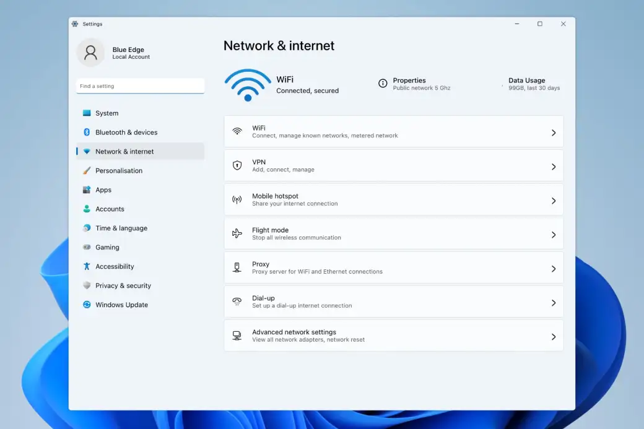Click the Find a setting search box
Image resolution: width=644 pixels, height=429 pixels.
(140, 86)
